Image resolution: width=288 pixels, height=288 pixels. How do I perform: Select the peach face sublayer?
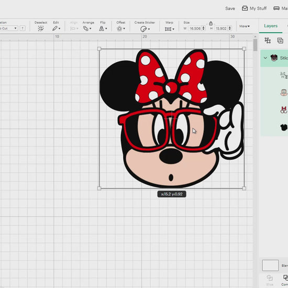pyautogui.click(x=284, y=92)
